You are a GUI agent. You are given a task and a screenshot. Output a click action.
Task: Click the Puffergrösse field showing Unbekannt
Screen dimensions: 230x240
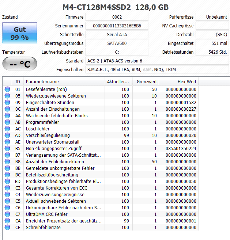point(212,17)
